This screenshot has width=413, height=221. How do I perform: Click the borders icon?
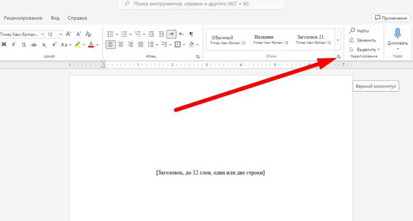(178, 45)
